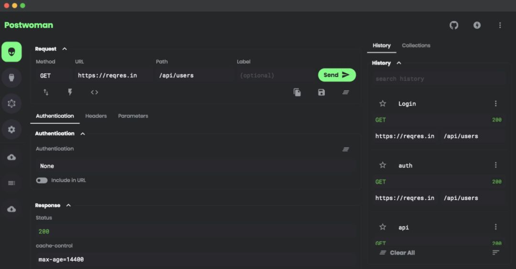Click the sort icon next to Clear All
Viewport: 516px width, 269px height.
(x=495, y=252)
